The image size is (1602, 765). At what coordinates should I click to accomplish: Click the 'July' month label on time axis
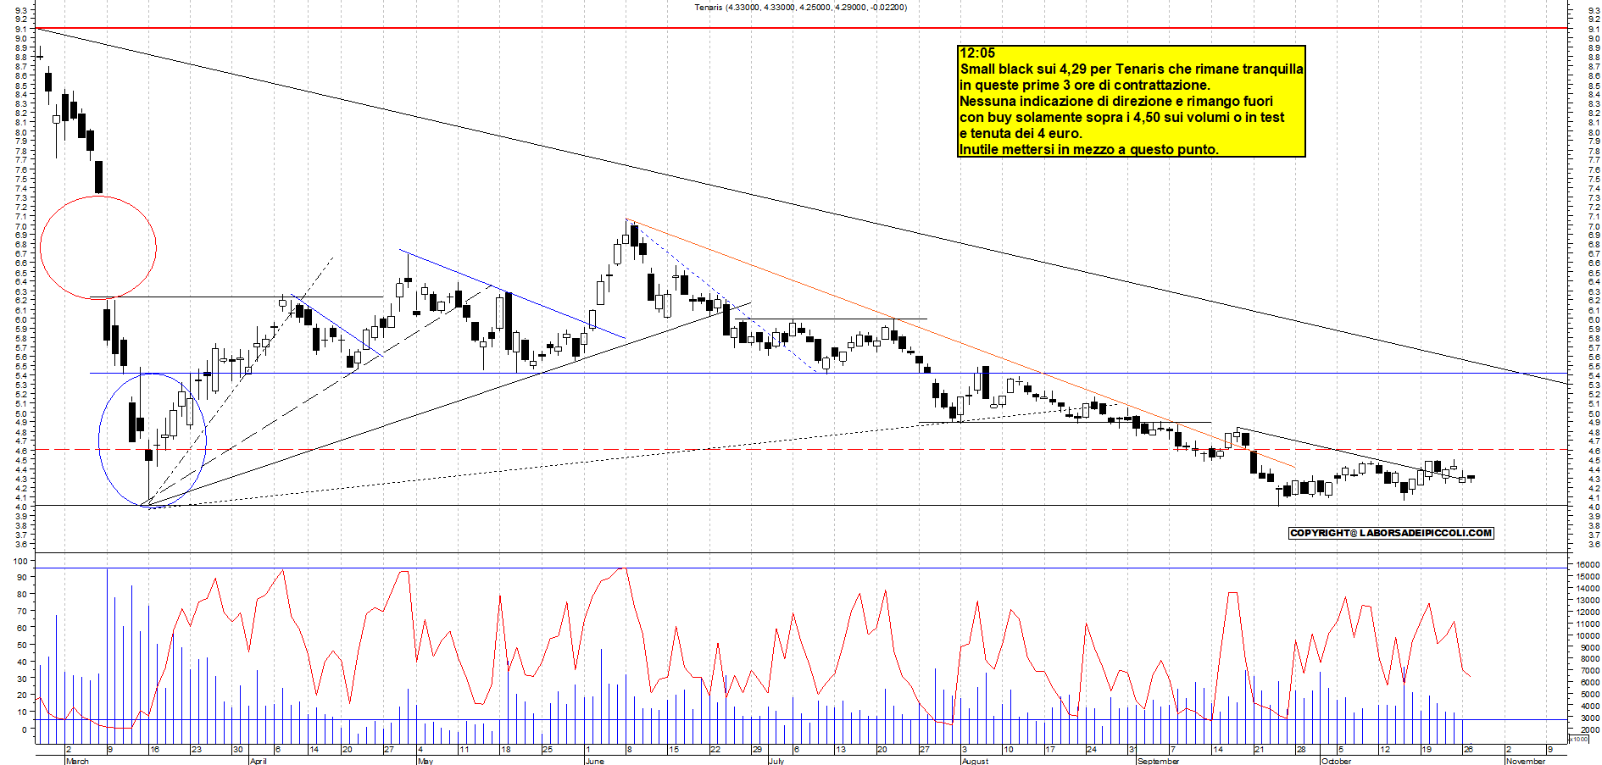(x=776, y=761)
